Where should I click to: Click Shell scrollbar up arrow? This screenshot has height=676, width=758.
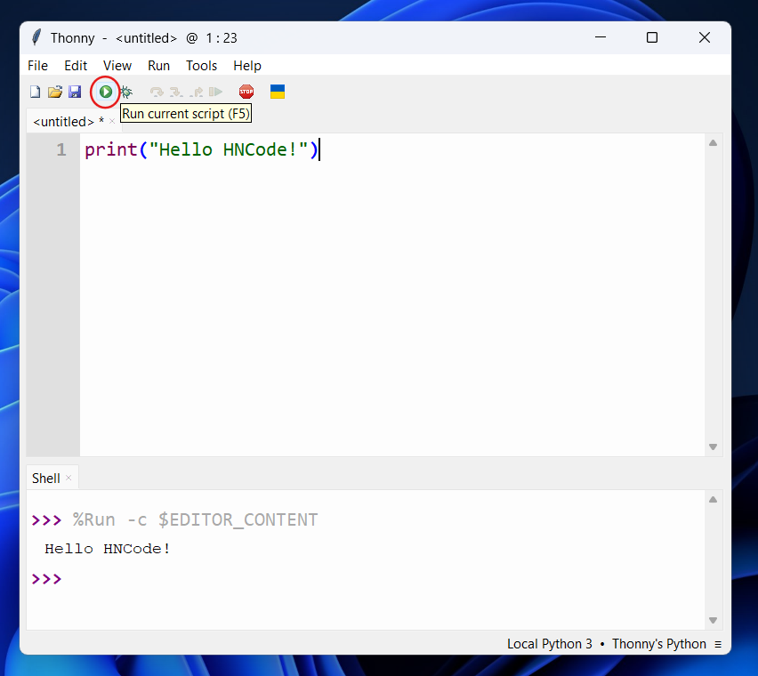click(x=713, y=500)
